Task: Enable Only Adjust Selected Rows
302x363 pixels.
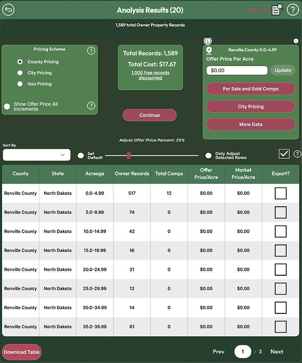Action: [208, 156]
